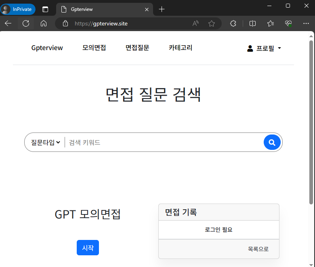Click the 목록으로 link
The image size is (315, 267).
click(258, 249)
